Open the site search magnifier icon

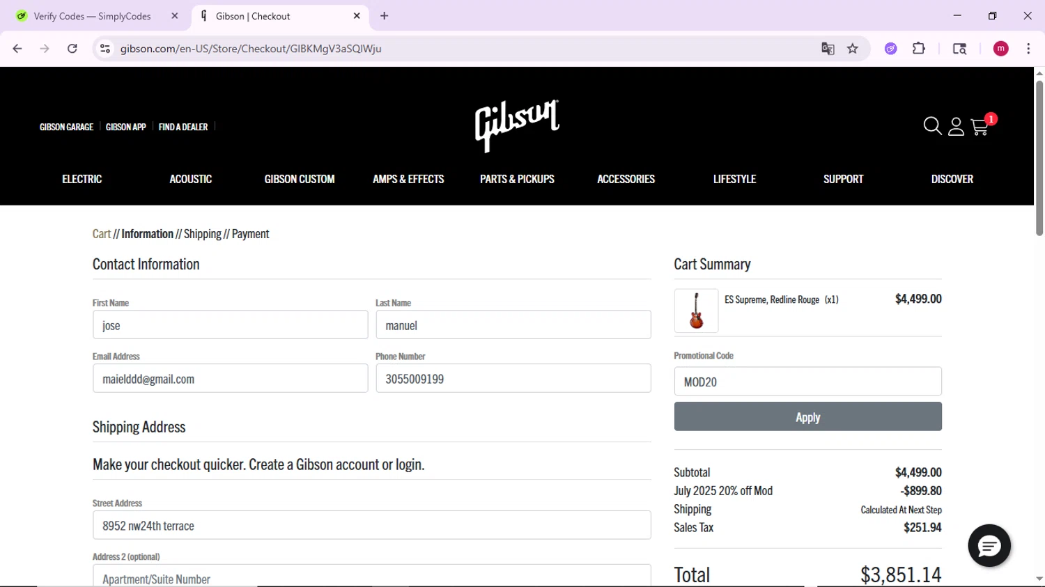(932, 126)
